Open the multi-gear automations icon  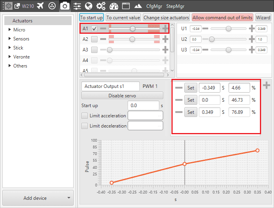point(101,6)
